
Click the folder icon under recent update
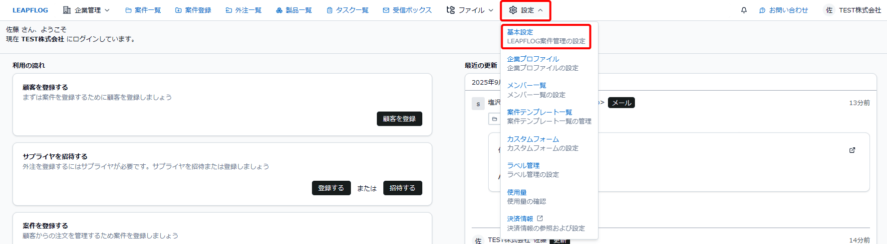click(494, 119)
